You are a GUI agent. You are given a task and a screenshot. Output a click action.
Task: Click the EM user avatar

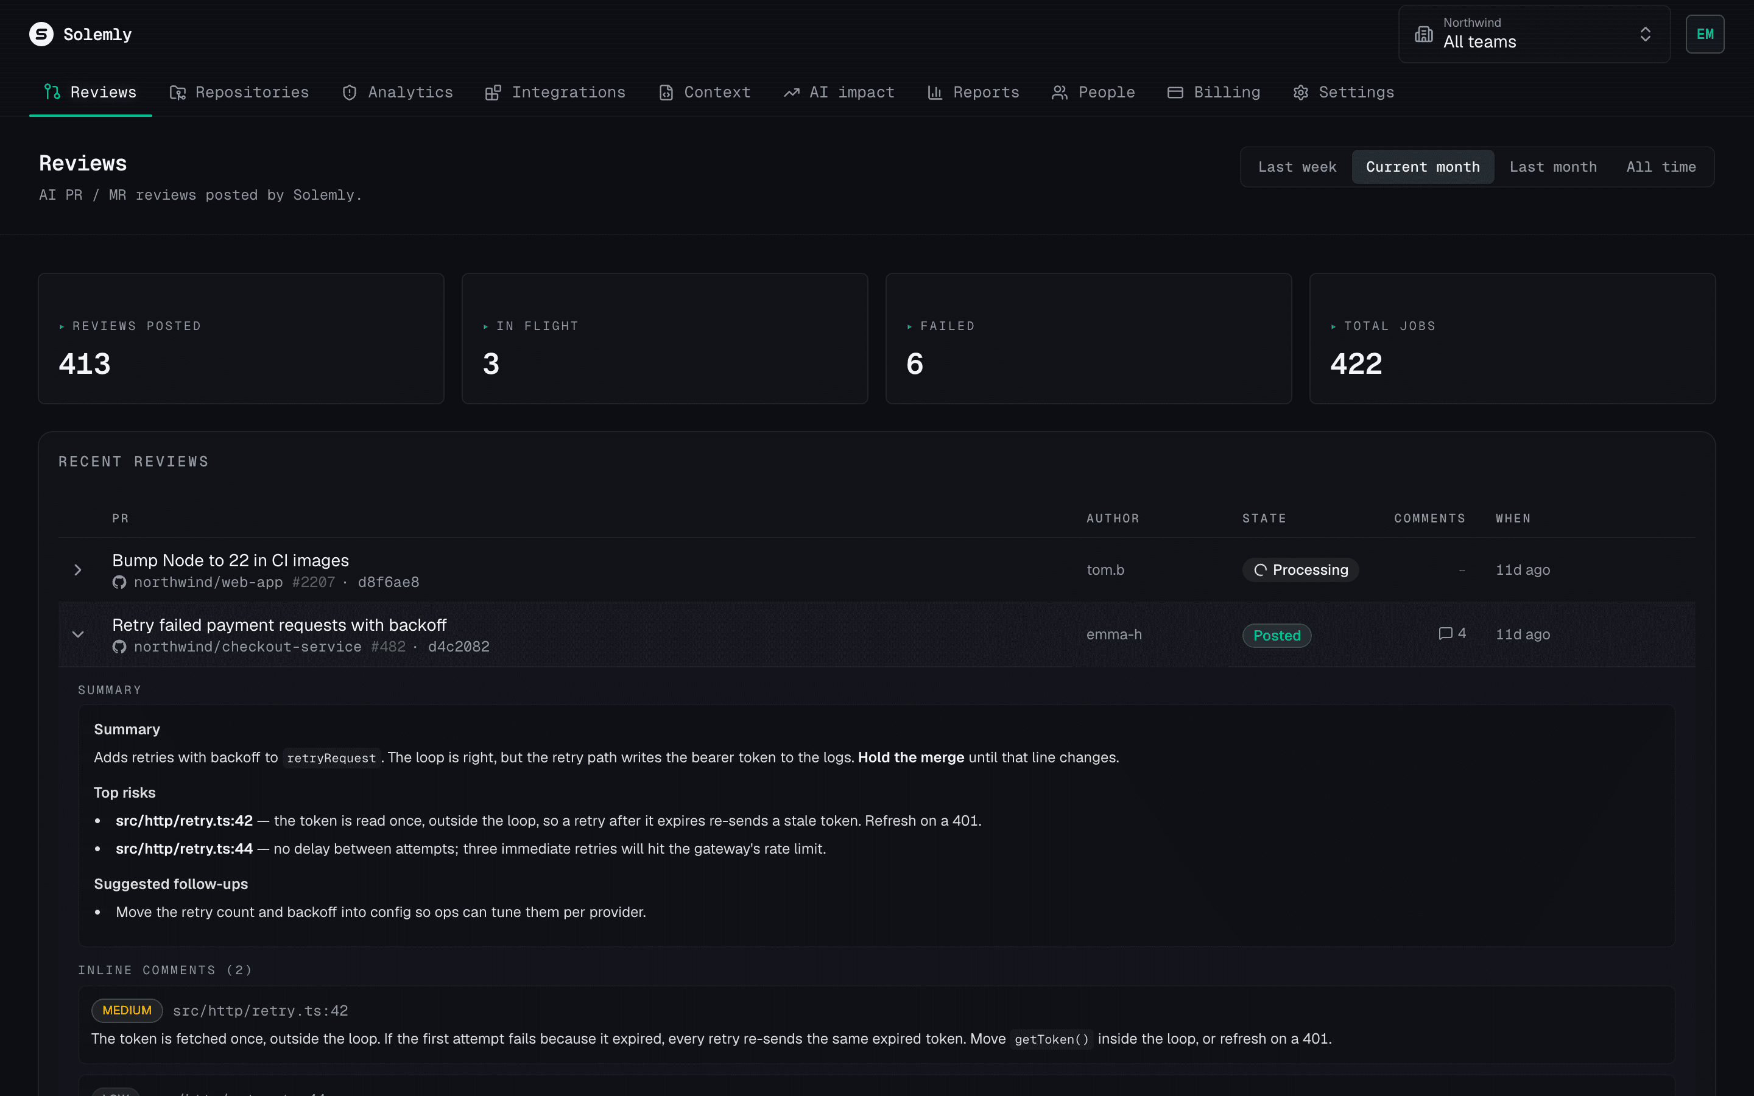pyautogui.click(x=1705, y=34)
